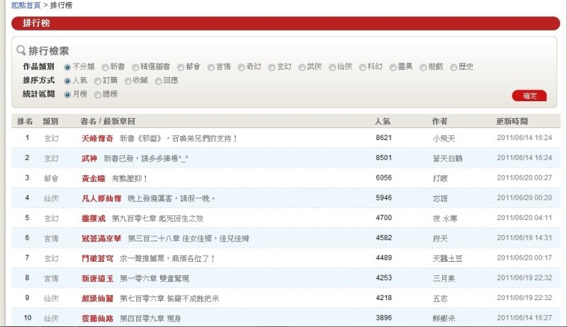Click author 鮮蝦米
This screenshot has width=567, height=327.
tap(444, 319)
